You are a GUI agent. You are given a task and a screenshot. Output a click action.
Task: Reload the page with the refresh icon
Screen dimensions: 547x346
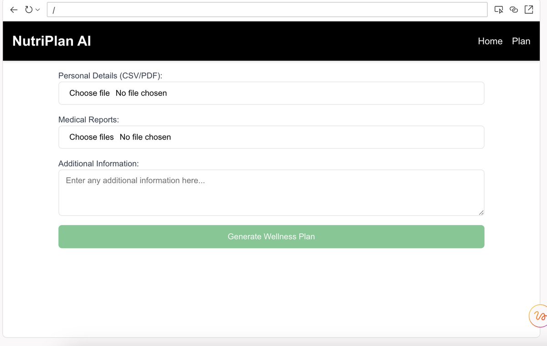click(29, 10)
